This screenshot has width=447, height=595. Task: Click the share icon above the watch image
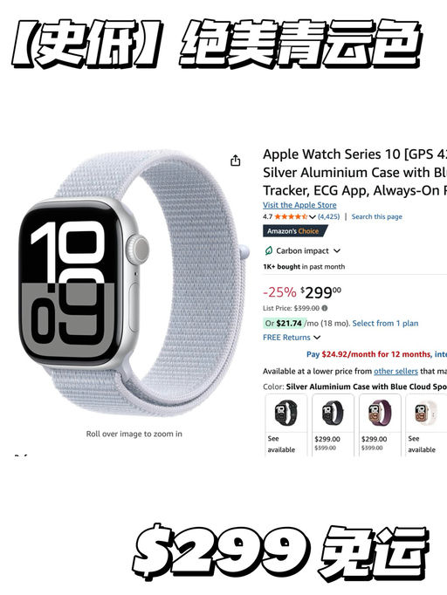[x=236, y=161]
